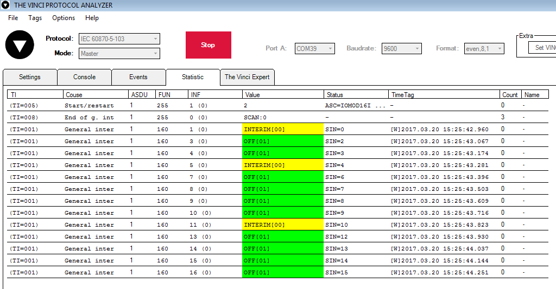Viewport: 556px width, 289px height.
Task: Select the (TI=005) row cell
Action: pos(24,106)
